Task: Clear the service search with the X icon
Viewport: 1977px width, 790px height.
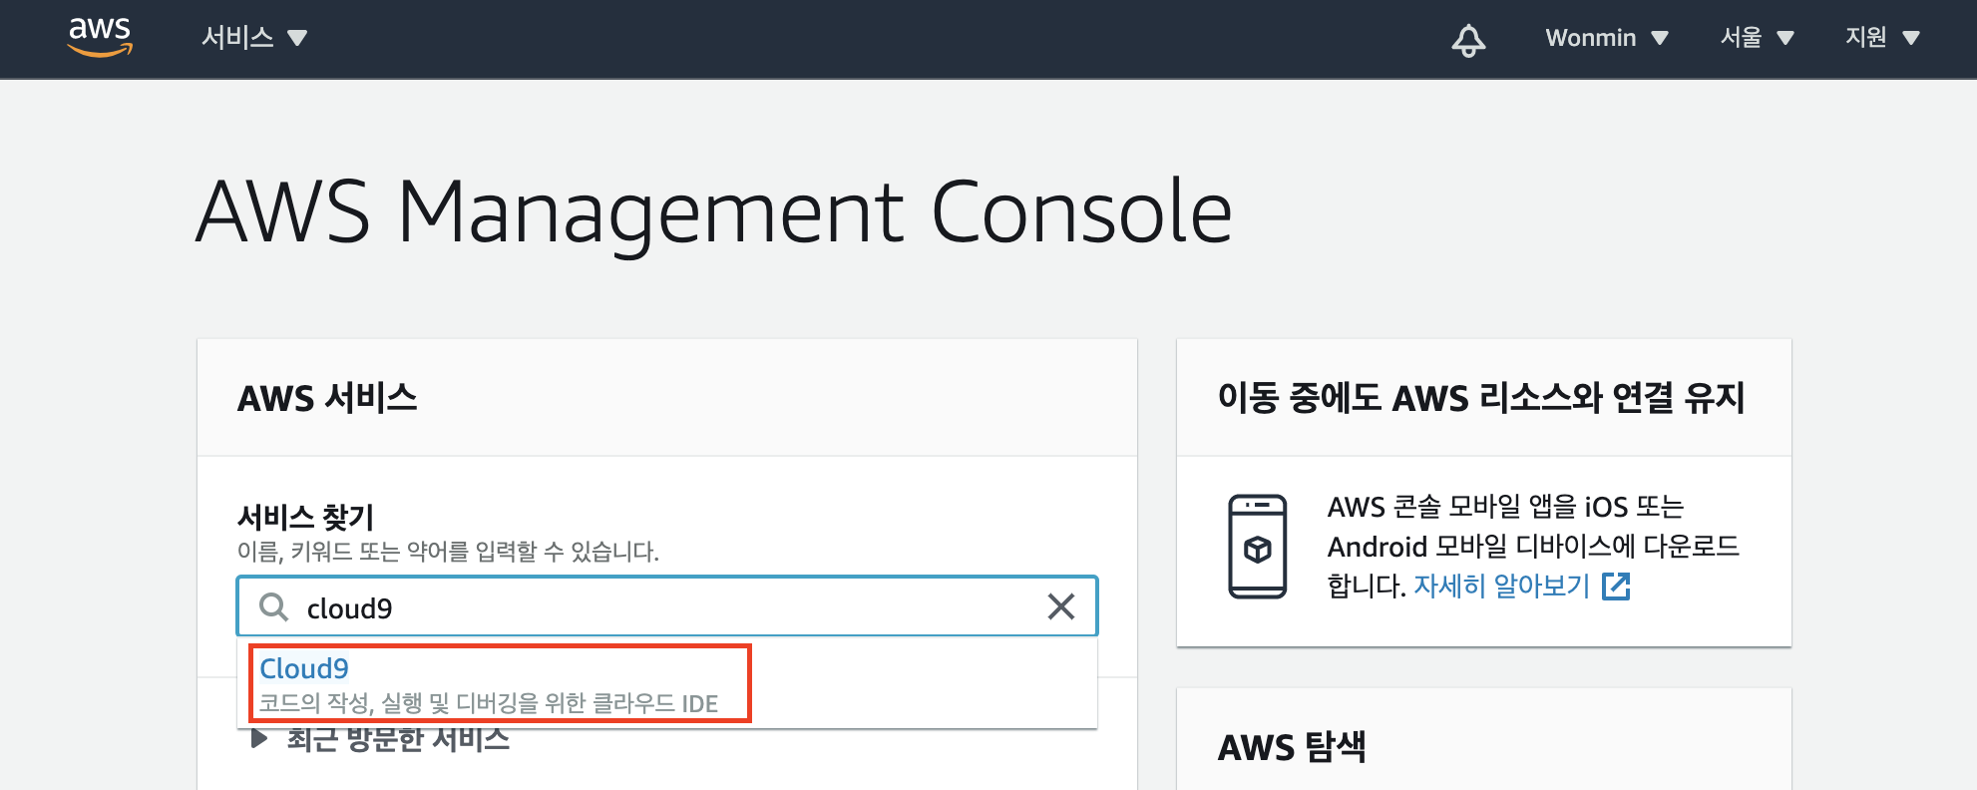Action: (x=1061, y=606)
